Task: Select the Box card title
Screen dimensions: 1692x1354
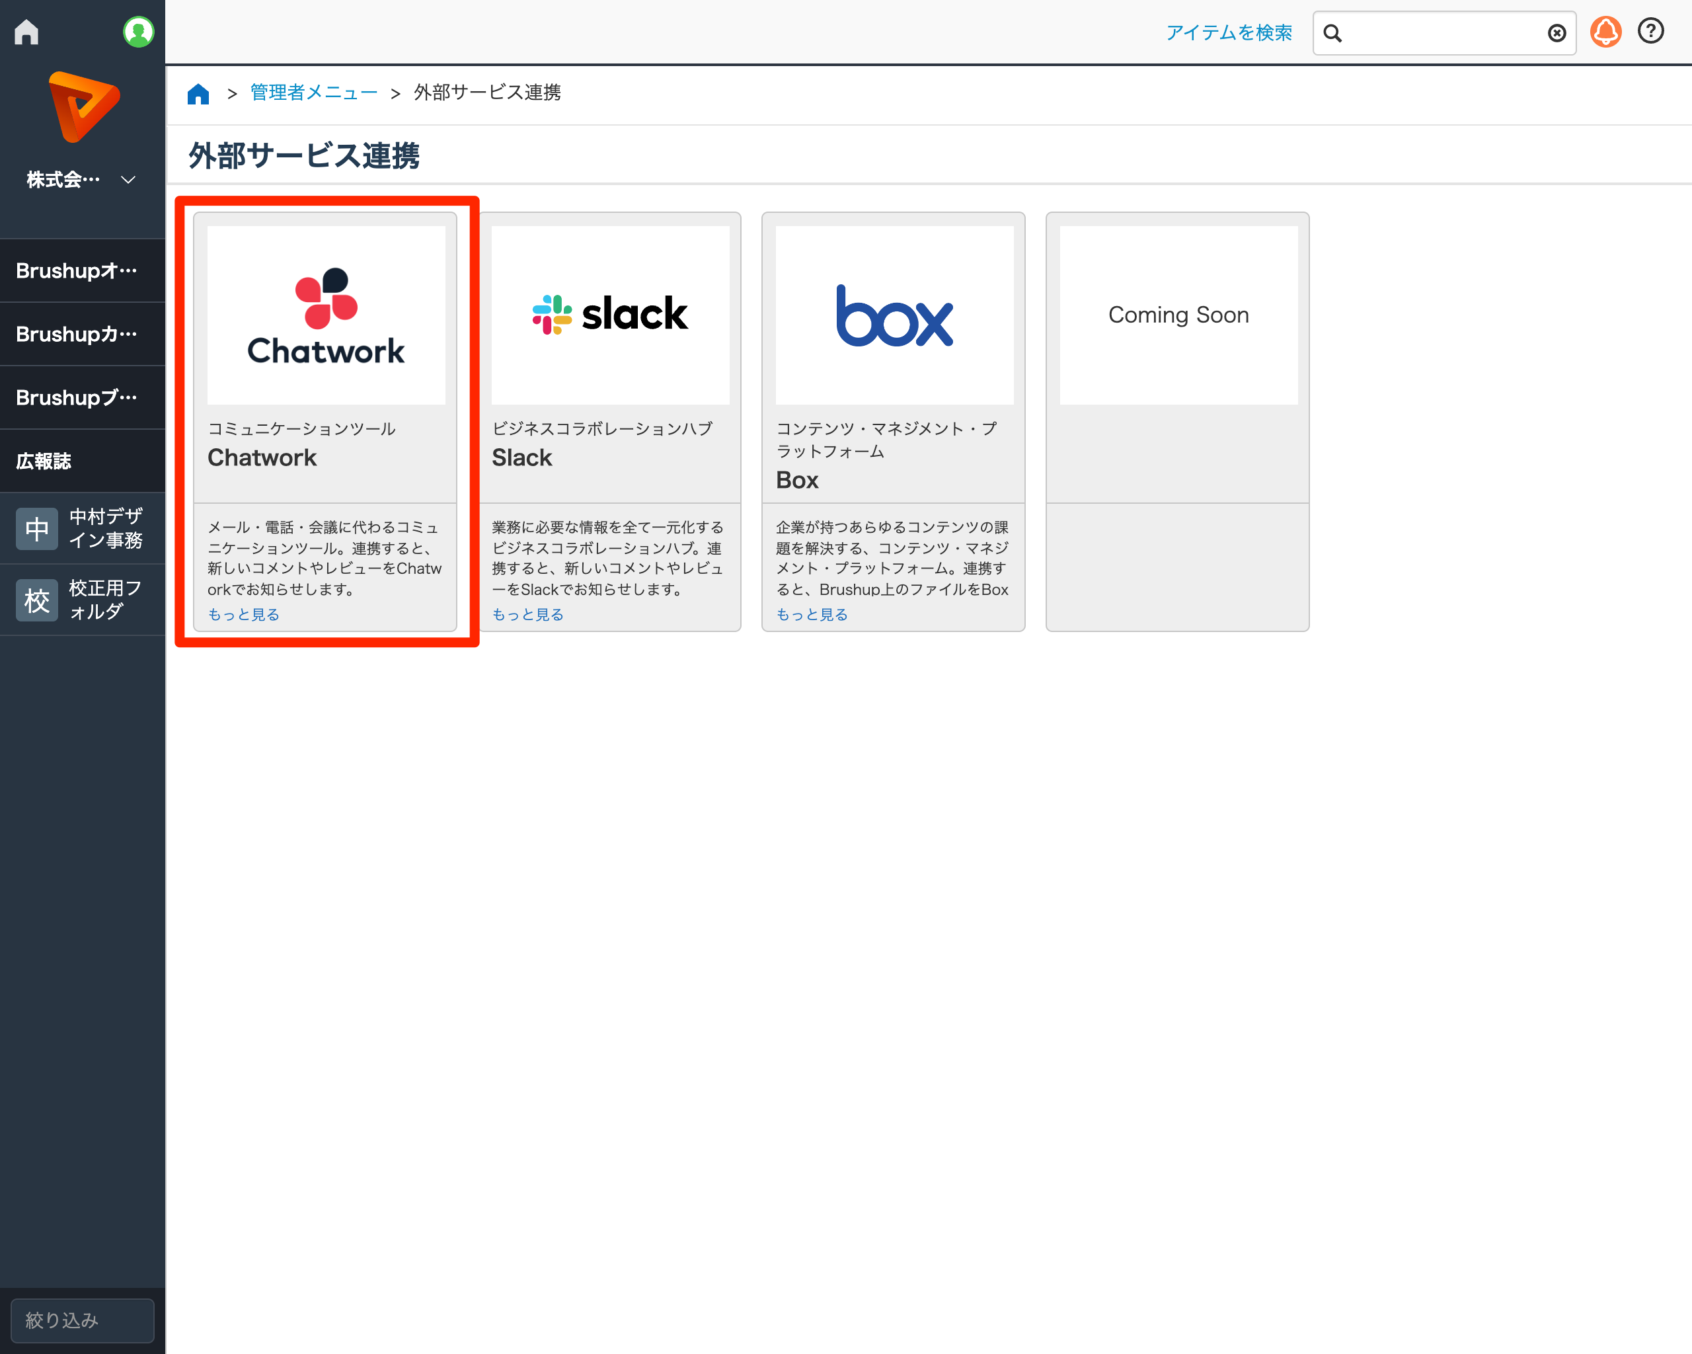Action: [797, 481]
